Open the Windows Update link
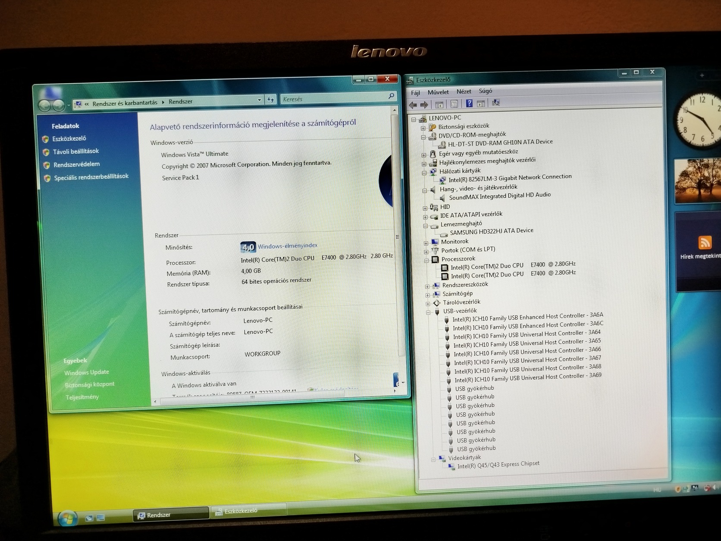The image size is (721, 541). 87,372
